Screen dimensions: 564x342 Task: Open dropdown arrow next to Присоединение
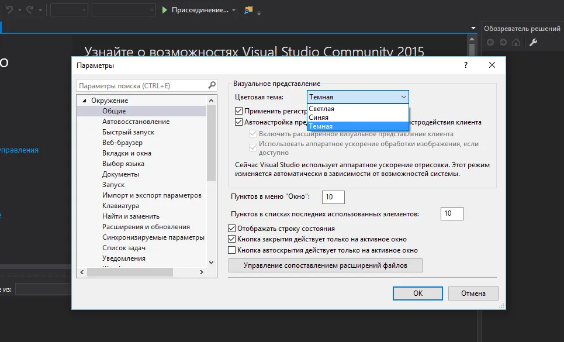pos(234,10)
